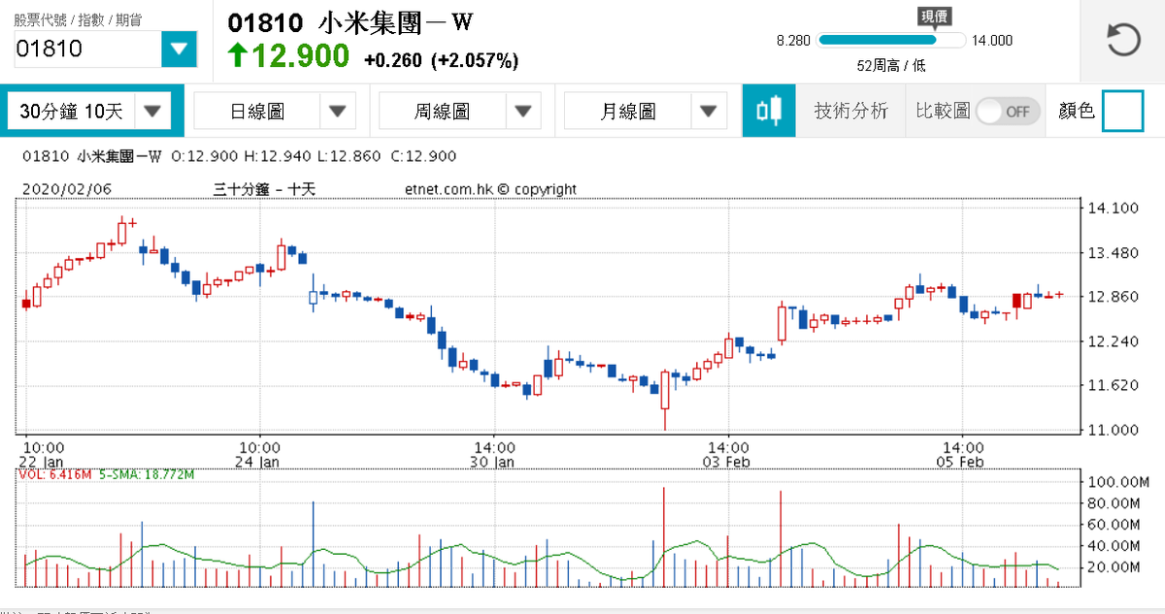
Task: Click the 05 Feb time axis label
Action: pos(960,462)
